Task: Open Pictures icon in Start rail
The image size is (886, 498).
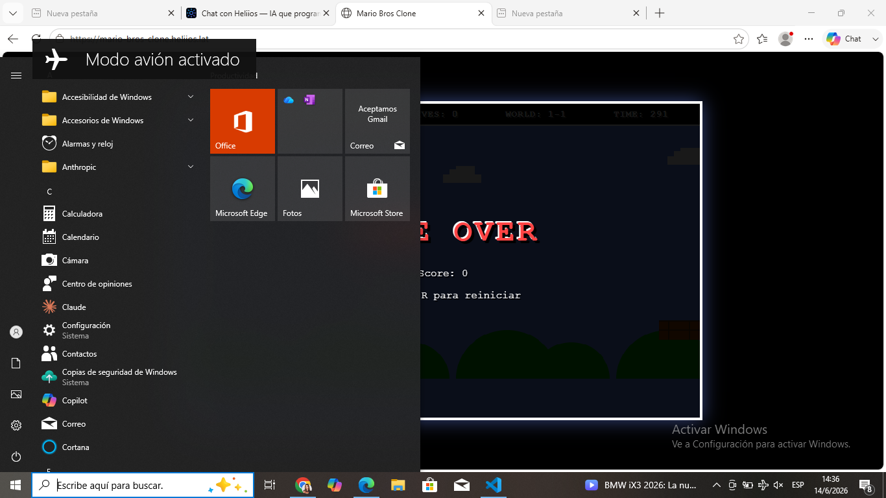Action: point(16,394)
